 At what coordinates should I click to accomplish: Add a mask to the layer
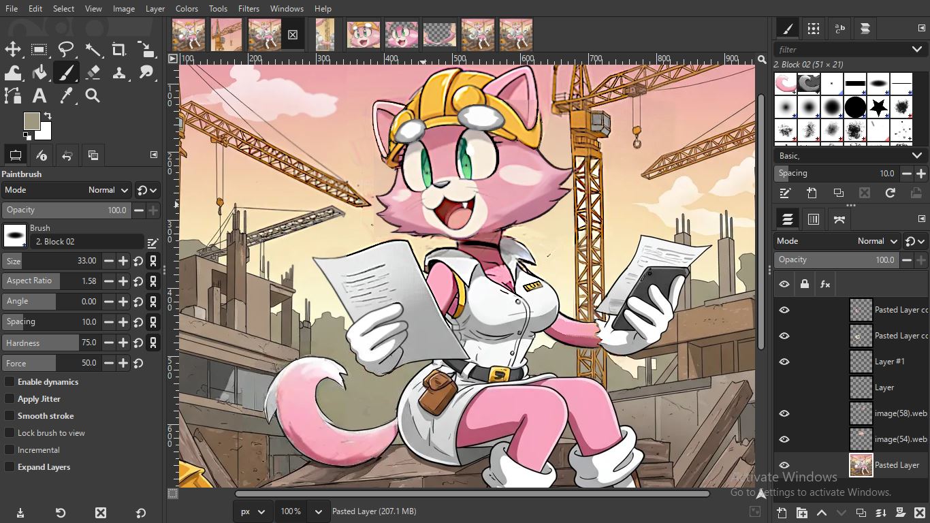click(900, 513)
